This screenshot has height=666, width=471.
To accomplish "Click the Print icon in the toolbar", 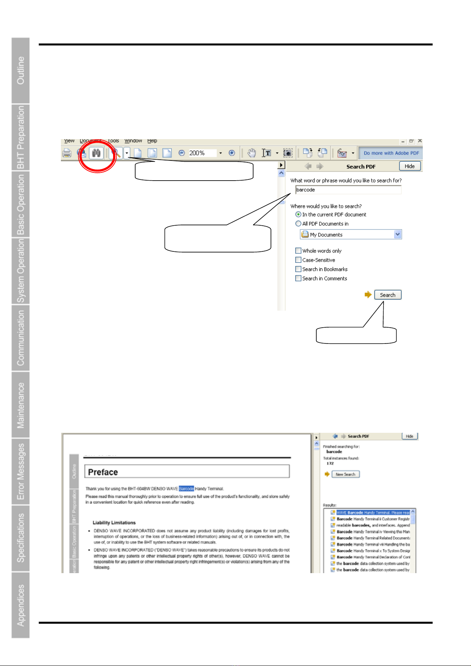I will click(x=67, y=153).
